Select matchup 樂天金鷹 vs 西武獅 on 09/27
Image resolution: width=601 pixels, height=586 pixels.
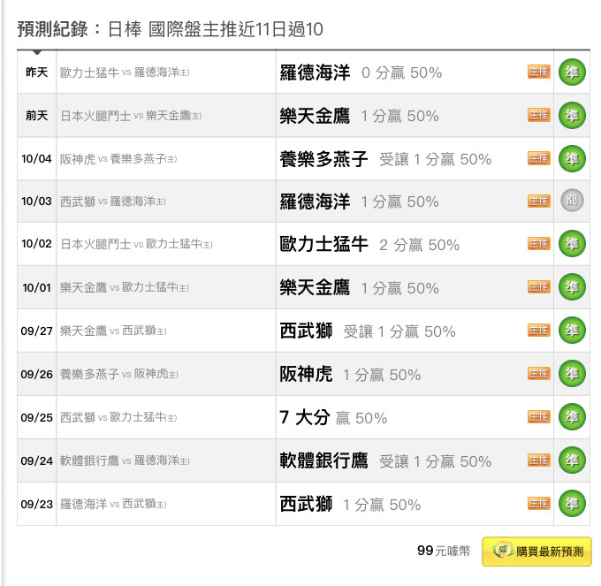point(113,331)
